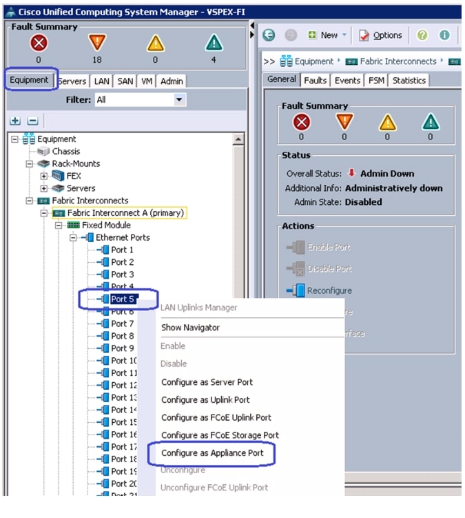The image size is (465, 518).
Task: Choose Configure as Server Port
Action: click(207, 382)
